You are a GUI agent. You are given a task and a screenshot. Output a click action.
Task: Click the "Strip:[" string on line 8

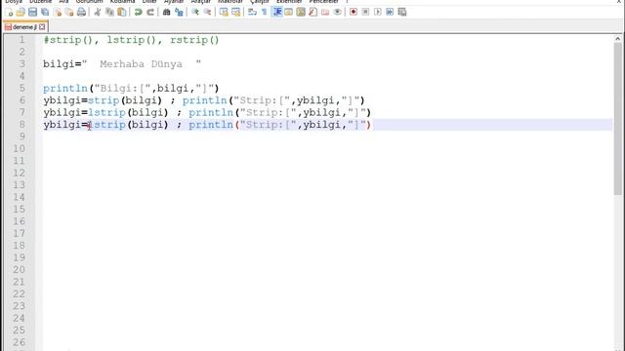click(268, 125)
